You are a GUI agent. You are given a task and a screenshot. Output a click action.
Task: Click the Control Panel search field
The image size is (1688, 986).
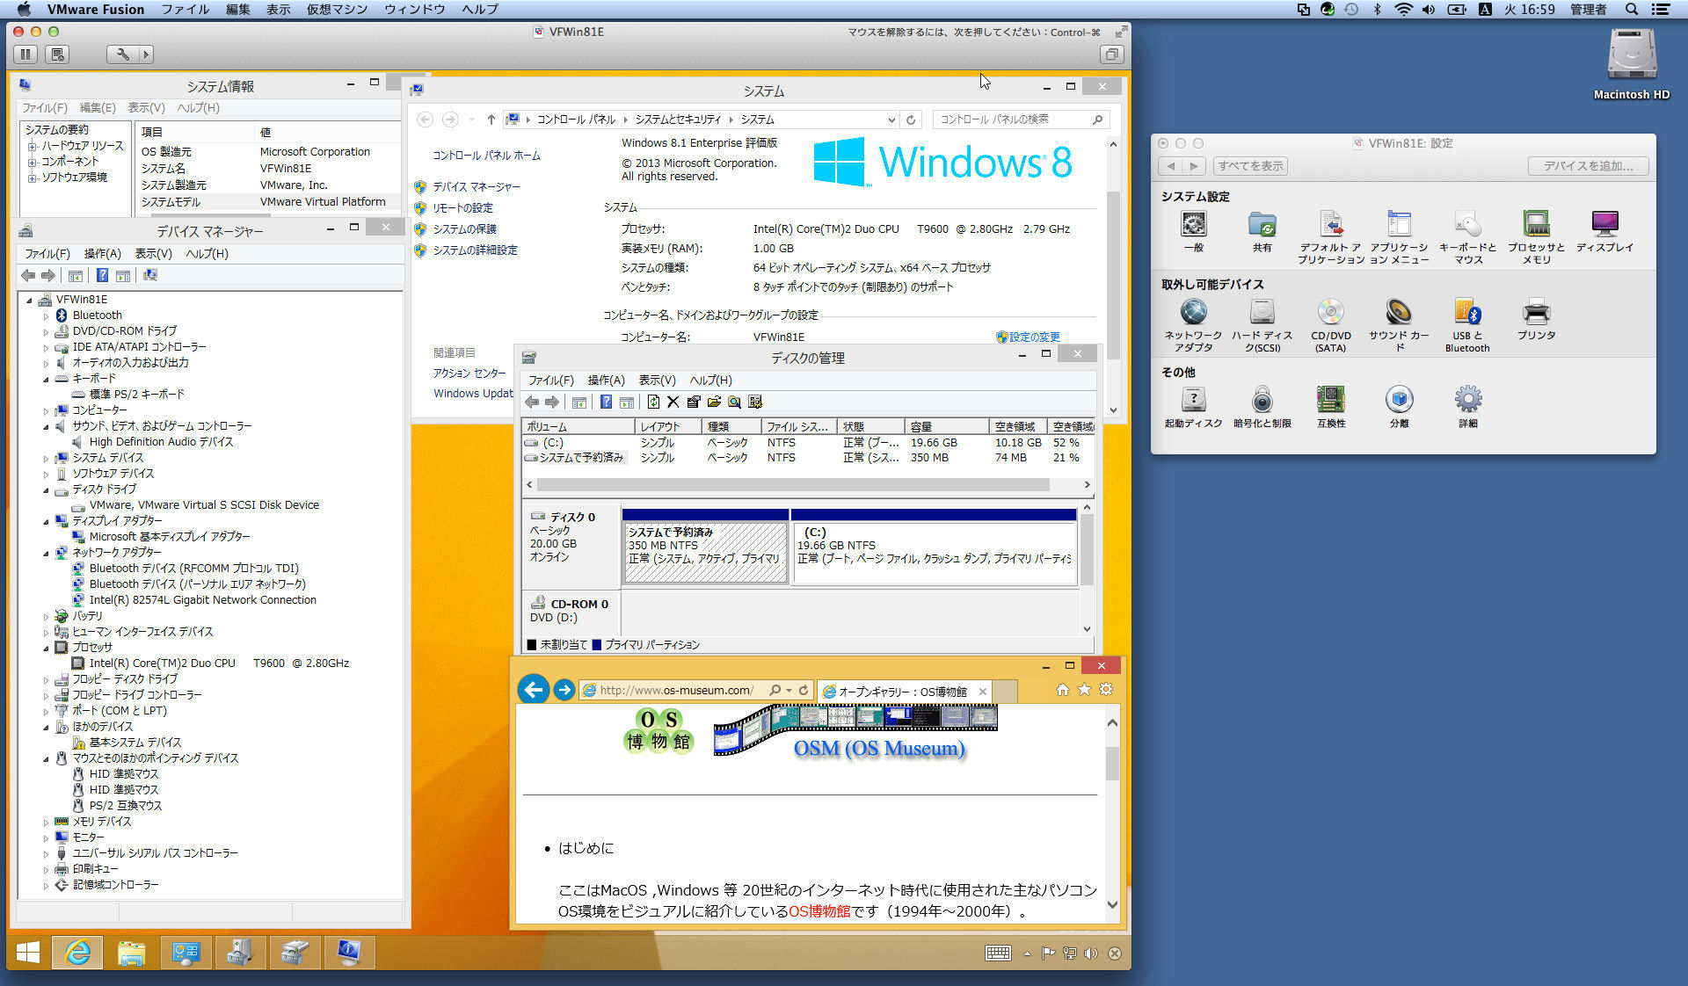tap(1020, 120)
